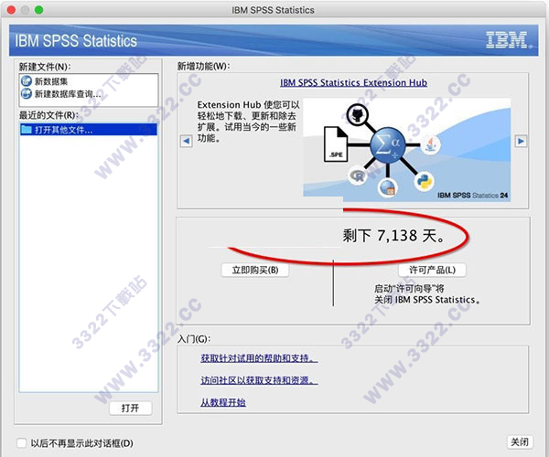Click the green zoom window button
This screenshot has width=549, height=457.
coord(38,10)
